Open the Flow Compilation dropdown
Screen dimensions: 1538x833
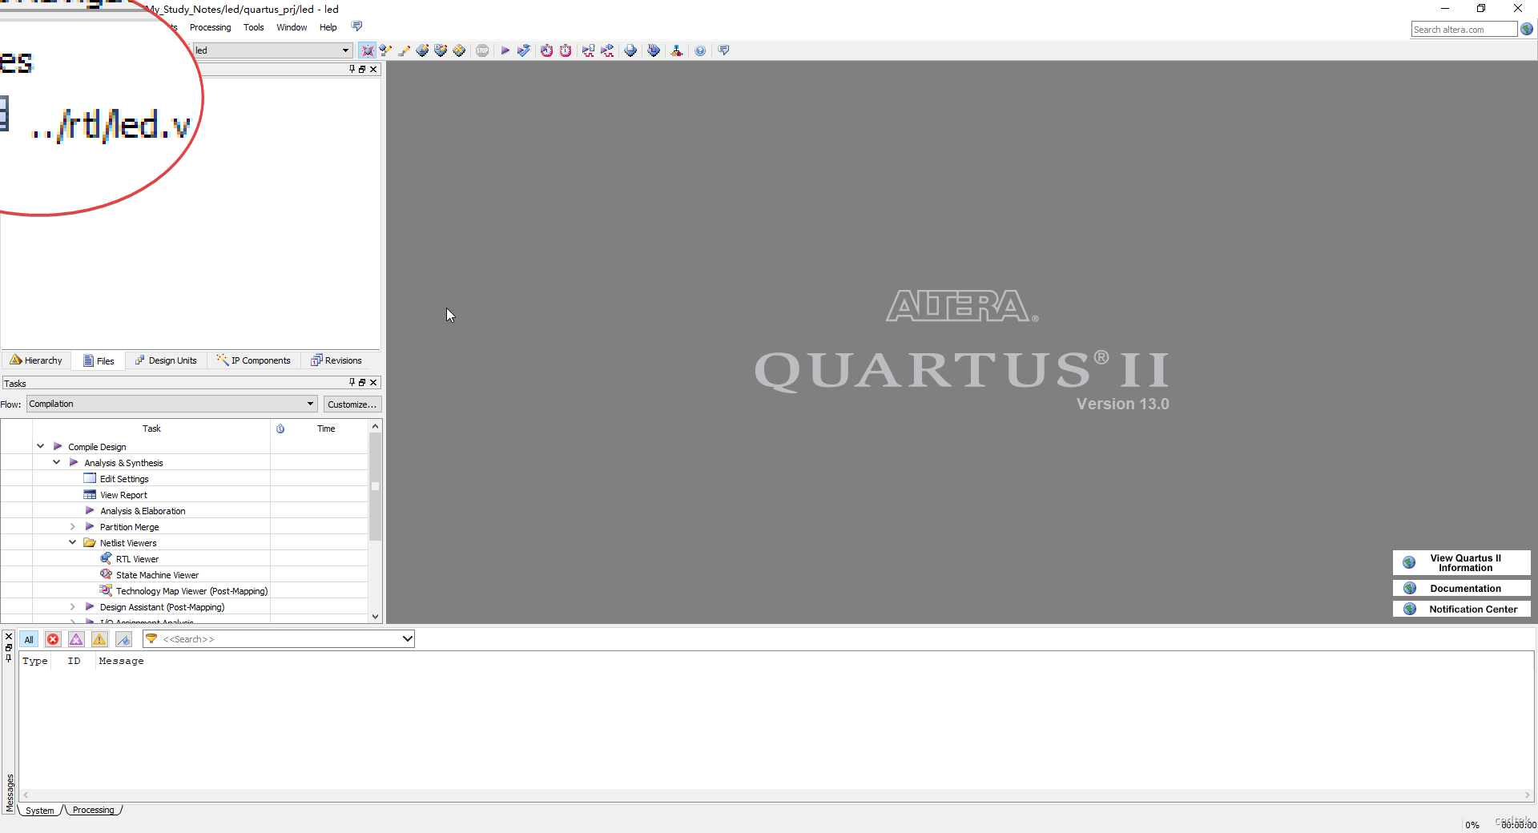pyautogui.click(x=310, y=404)
